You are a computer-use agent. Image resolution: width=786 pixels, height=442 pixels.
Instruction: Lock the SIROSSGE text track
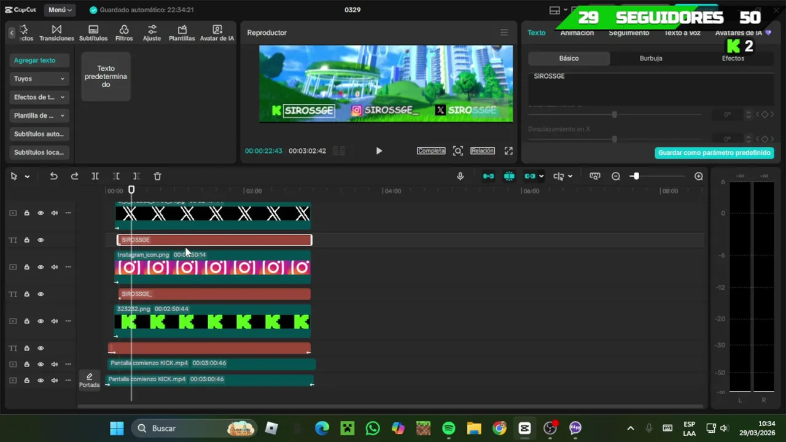tap(26, 240)
